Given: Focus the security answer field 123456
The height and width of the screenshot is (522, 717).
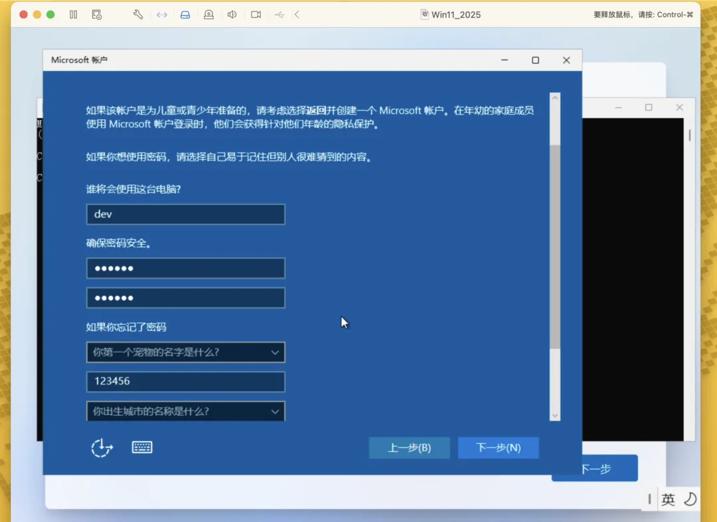Looking at the screenshot, I should point(186,381).
